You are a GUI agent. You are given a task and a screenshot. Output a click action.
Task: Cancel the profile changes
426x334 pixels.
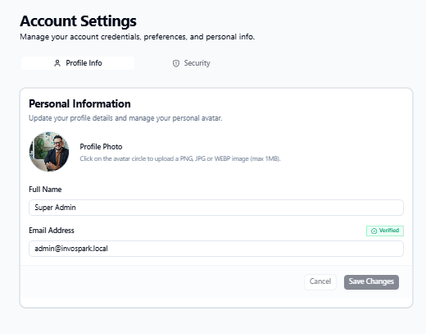point(320,282)
